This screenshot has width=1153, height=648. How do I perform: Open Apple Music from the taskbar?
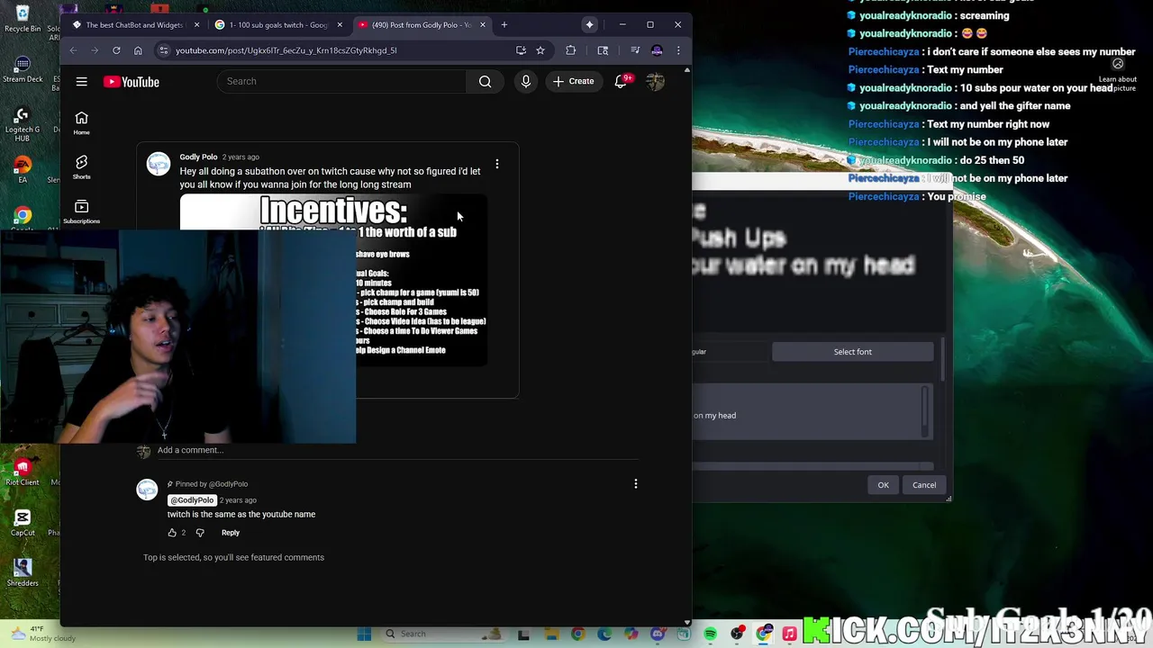(790, 634)
